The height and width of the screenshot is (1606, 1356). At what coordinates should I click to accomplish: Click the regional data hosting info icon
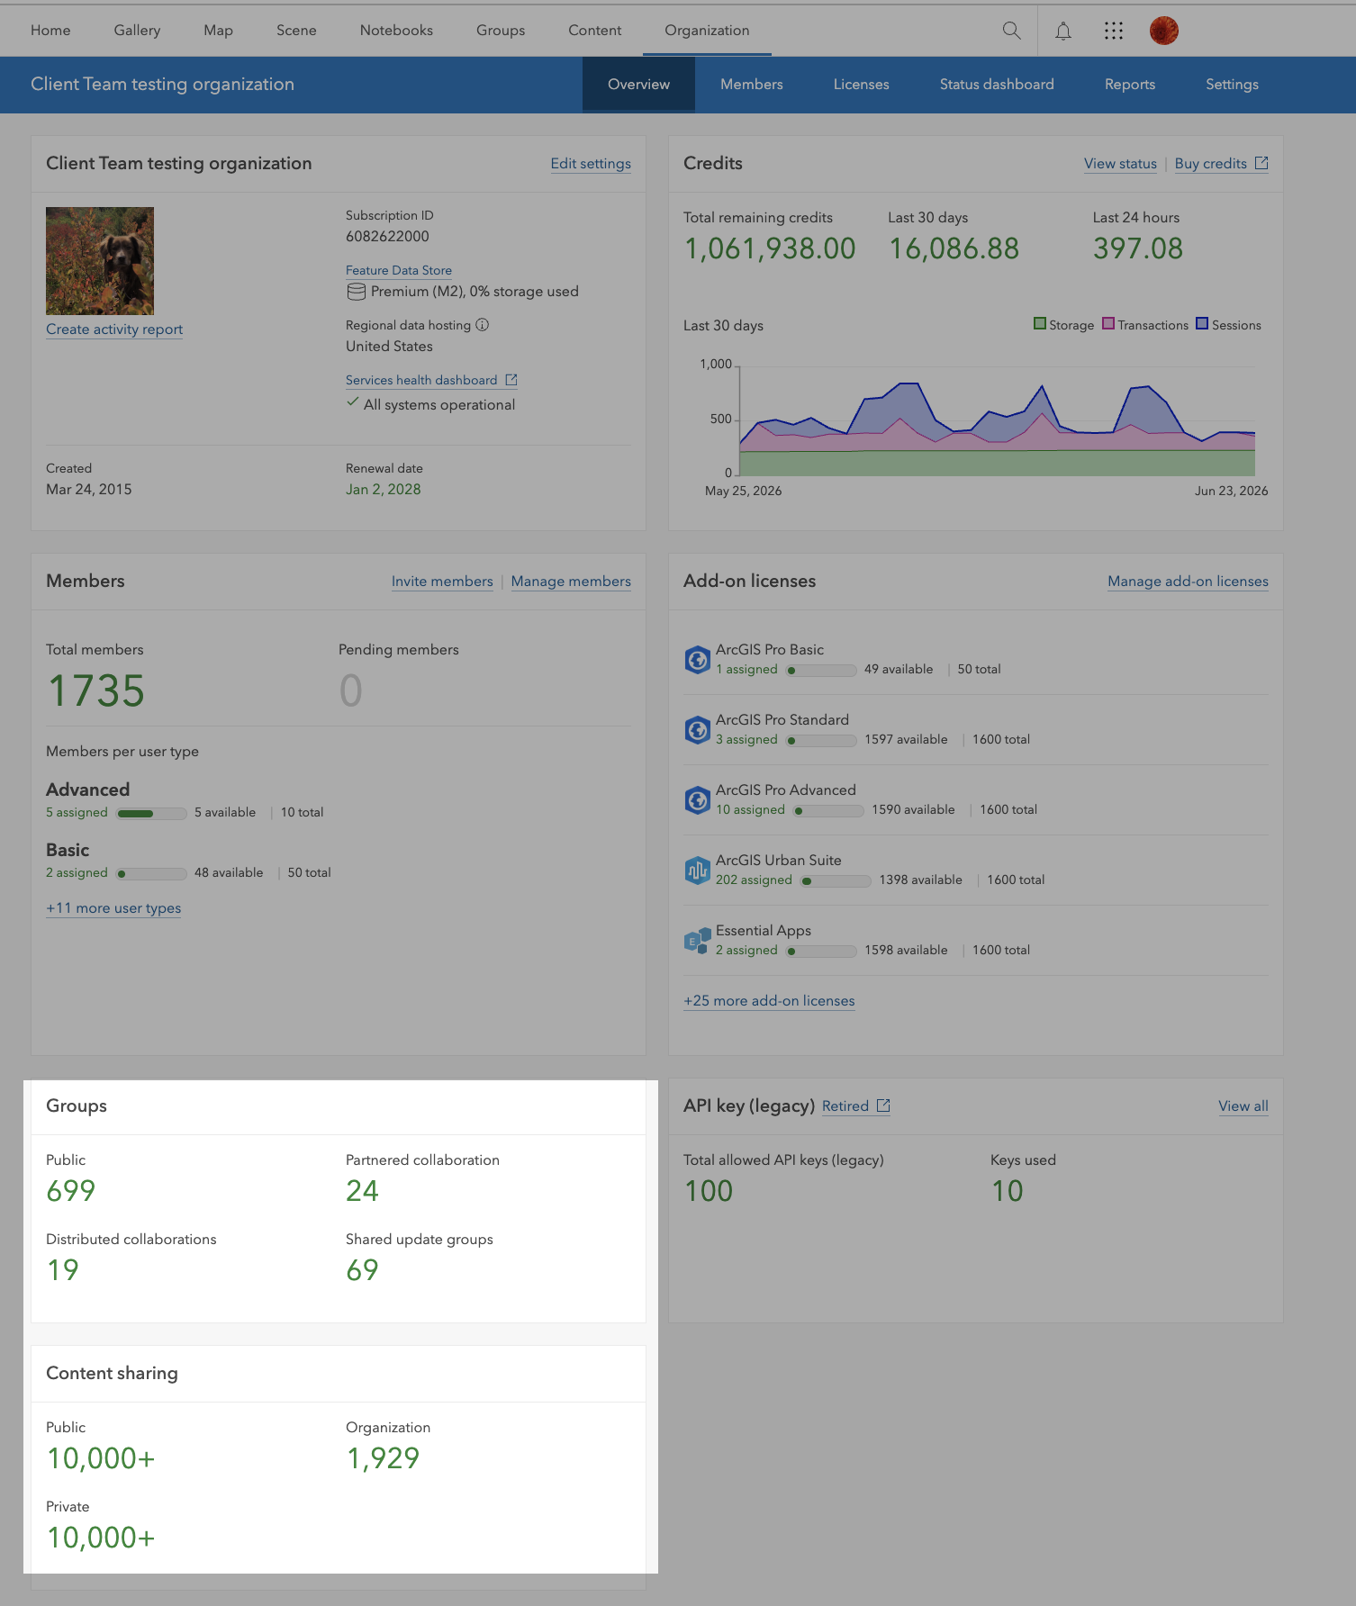click(483, 325)
